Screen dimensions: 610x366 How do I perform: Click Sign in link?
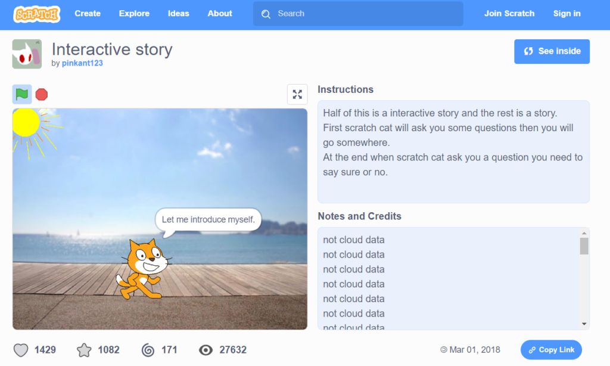coord(567,14)
